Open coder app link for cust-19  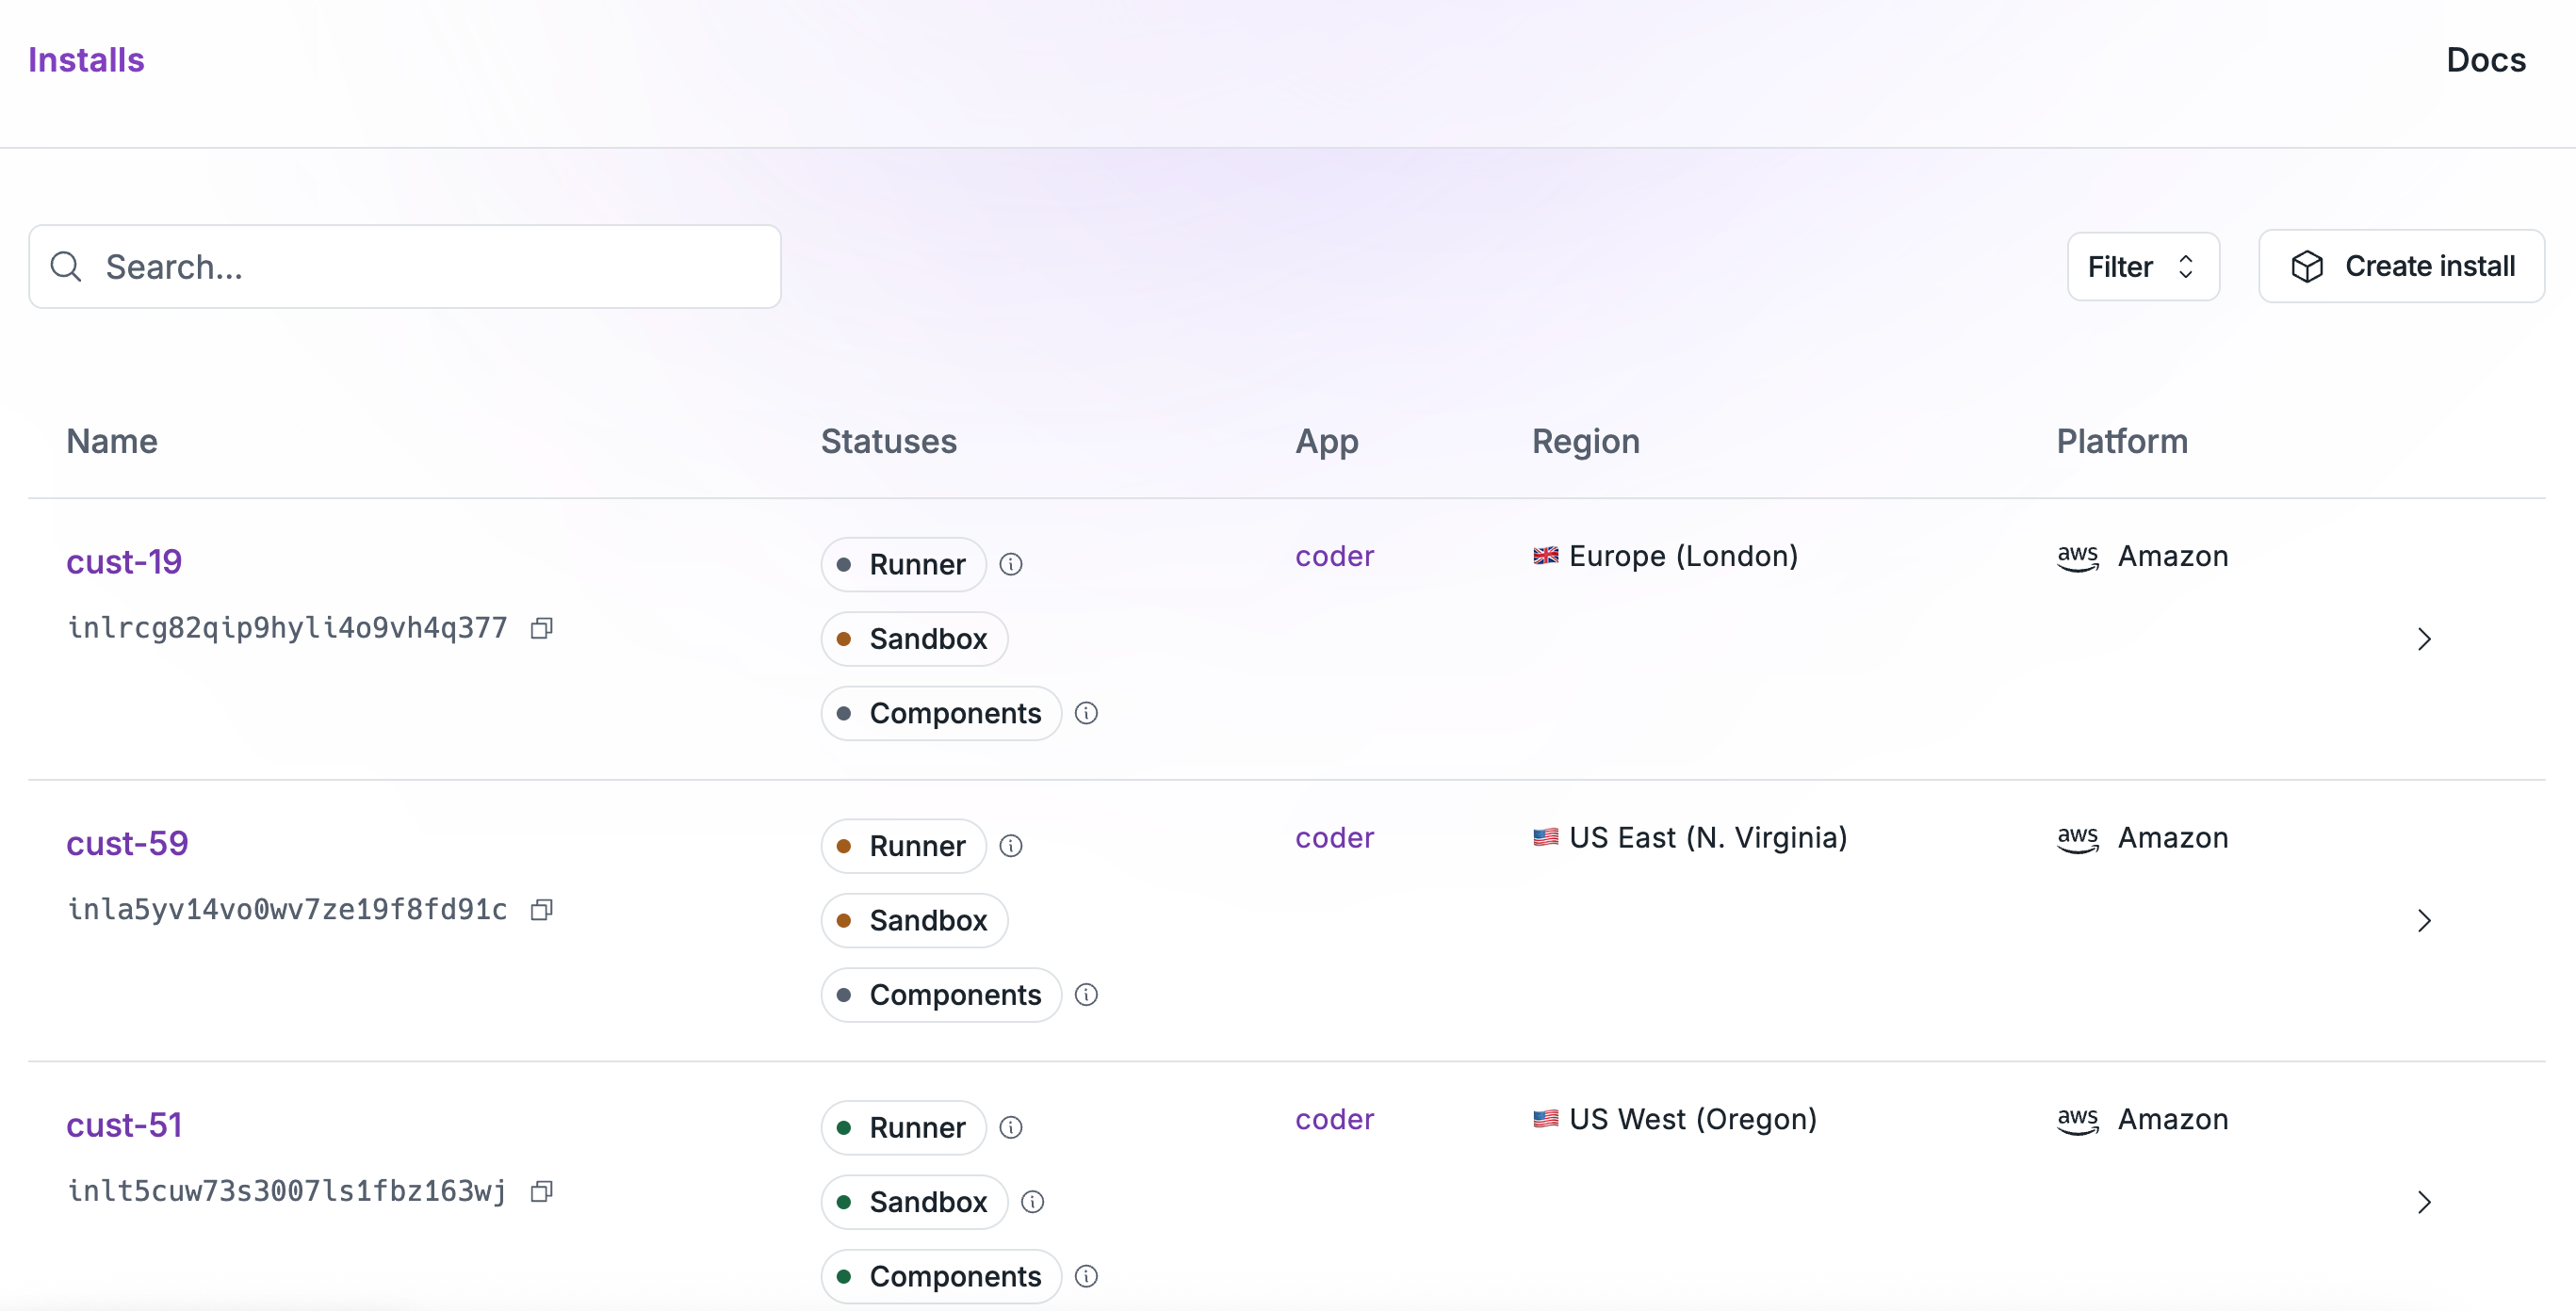click(x=1334, y=557)
